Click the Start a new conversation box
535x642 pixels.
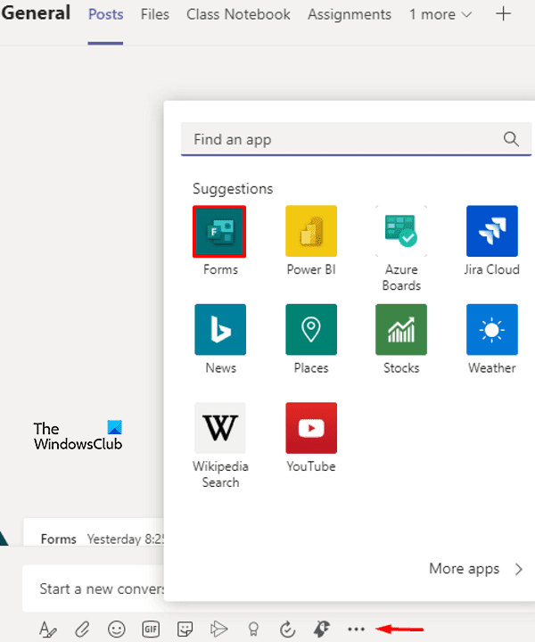(x=94, y=588)
